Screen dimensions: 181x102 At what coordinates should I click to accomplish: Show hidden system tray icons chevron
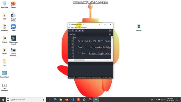[x=156, y=100]
